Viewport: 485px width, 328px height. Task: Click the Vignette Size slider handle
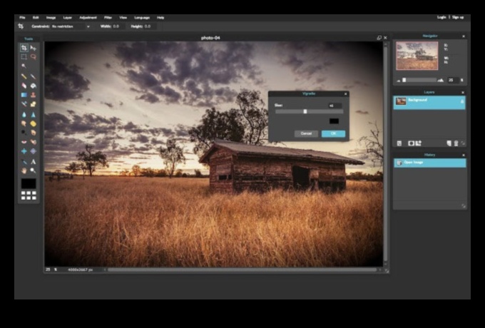click(x=305, y=111)
